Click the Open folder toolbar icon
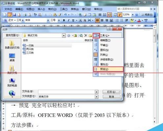 (10, 15)
